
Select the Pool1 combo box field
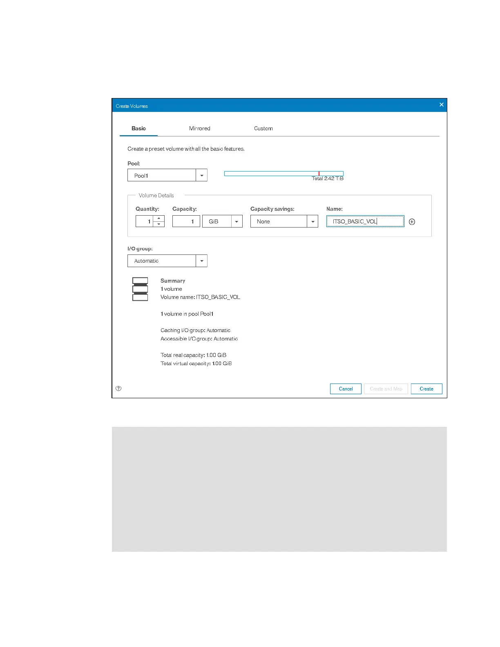[162, 175]
